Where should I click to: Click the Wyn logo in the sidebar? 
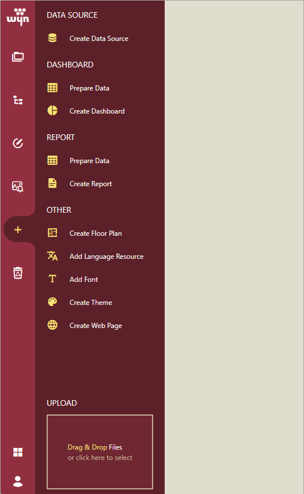(18, 17)
